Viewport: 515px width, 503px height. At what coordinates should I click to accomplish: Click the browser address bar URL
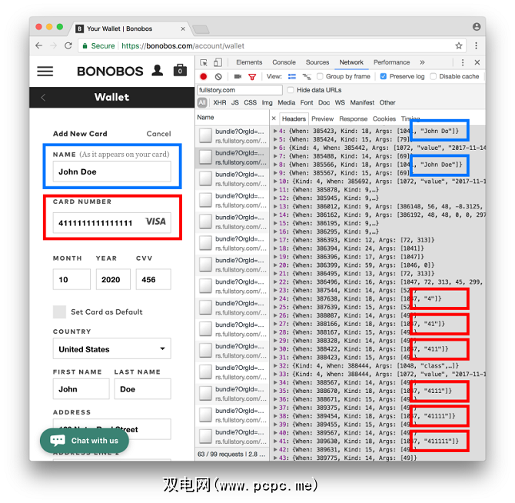[x=183, y=46]
